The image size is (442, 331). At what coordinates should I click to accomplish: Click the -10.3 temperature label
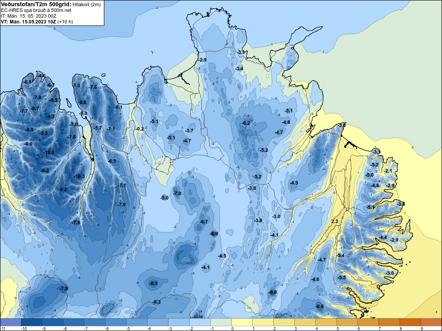(79, 177)
